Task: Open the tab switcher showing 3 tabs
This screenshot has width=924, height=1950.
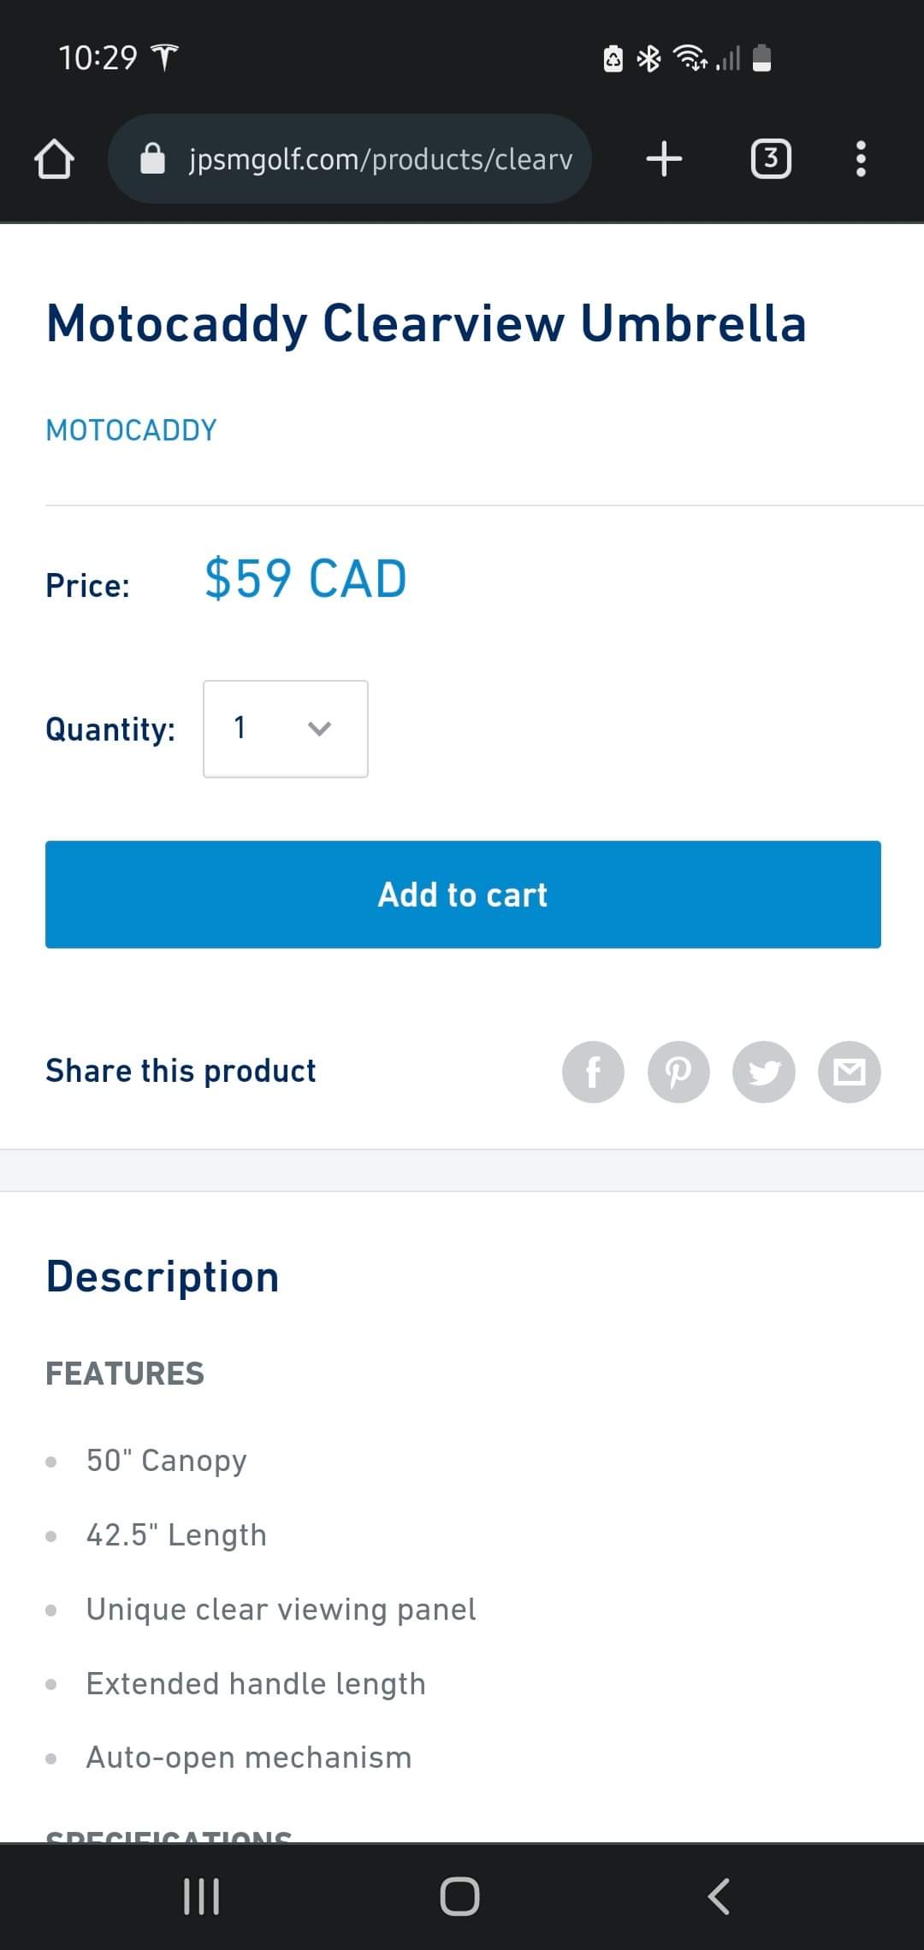Action: click(x=771, y=159)
